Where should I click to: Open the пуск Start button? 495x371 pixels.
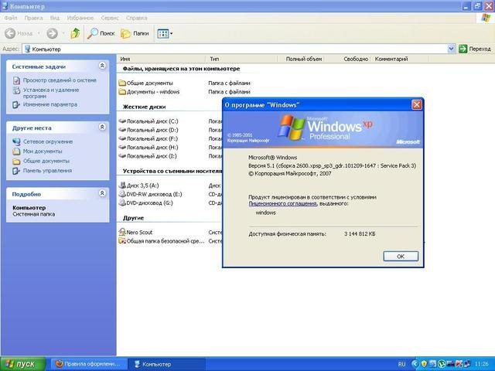tap(22, 363)
